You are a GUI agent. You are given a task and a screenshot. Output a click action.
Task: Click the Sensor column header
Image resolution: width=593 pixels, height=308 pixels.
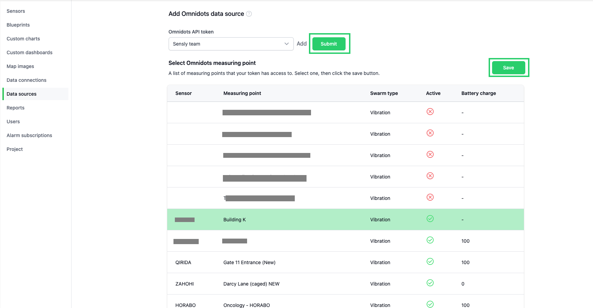pos(183,93)
